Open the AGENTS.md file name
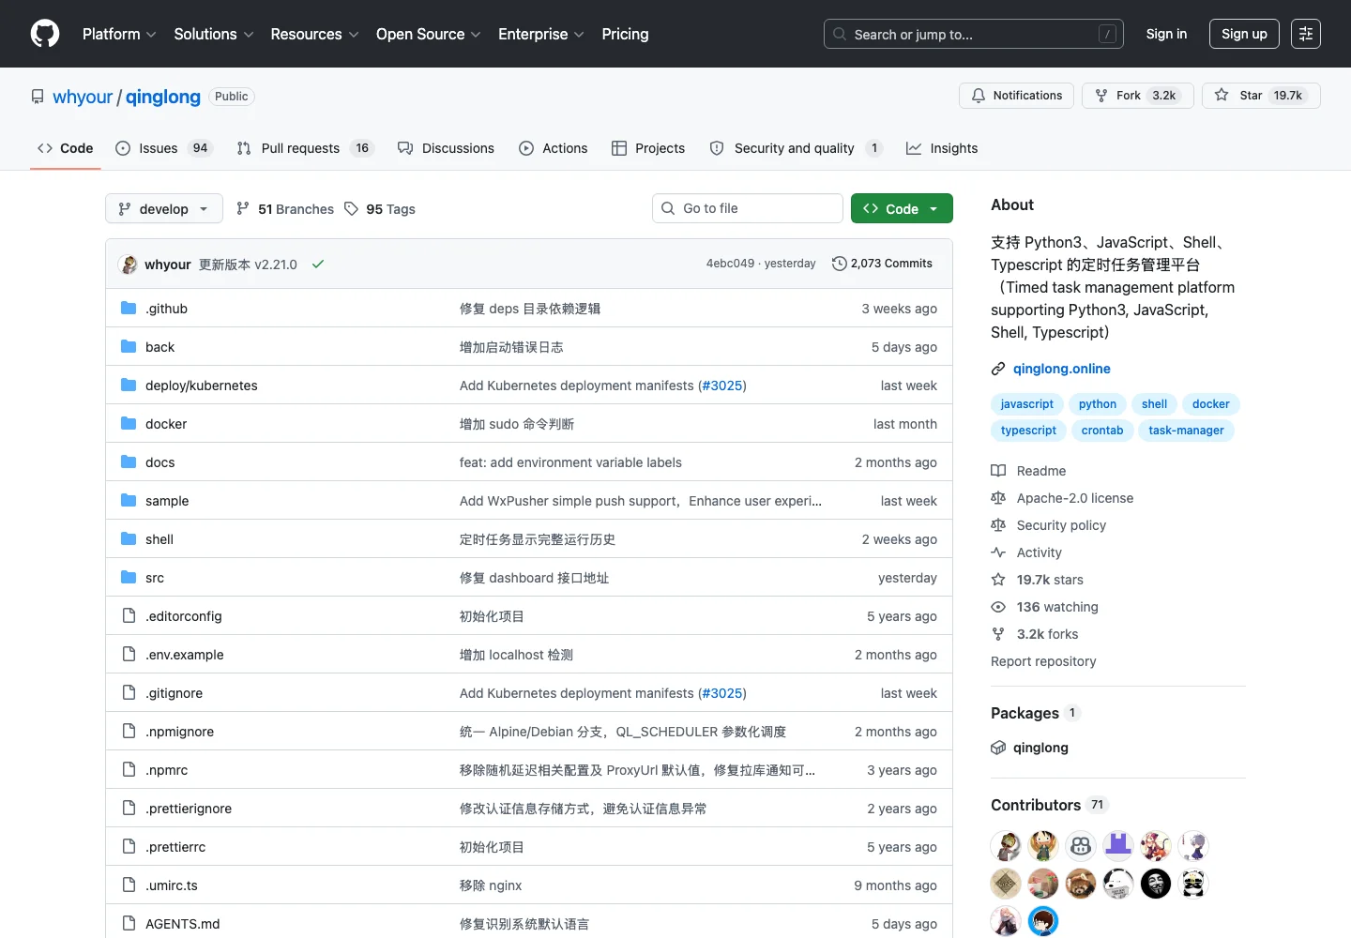This screenshot has height=938, width=1351. click(182, 924)
